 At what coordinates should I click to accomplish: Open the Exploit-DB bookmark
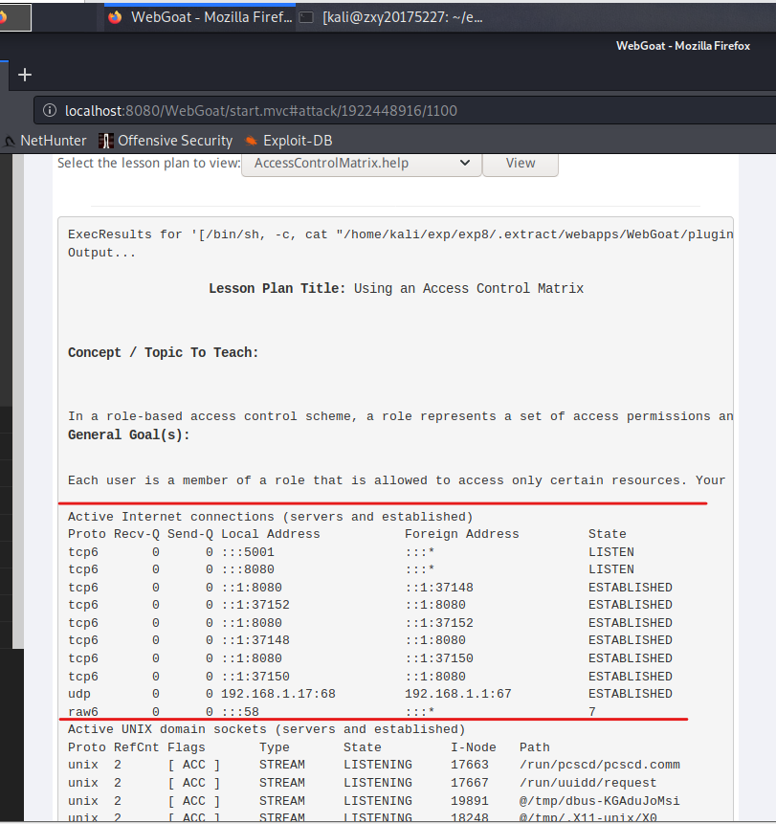pos(288,141)
